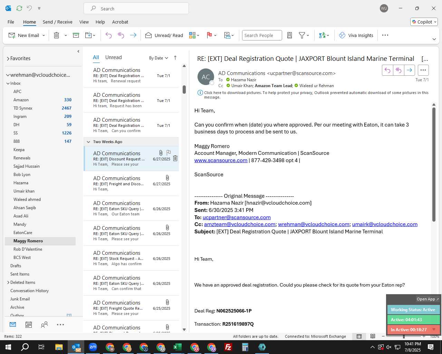Click Reply button in reading pane header
Screen dimensions: 442x354
pos(387,70)
